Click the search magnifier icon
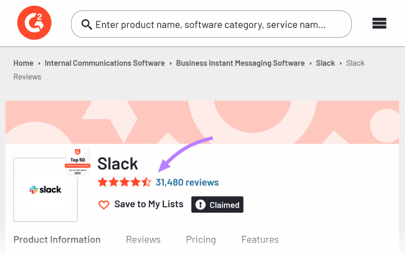 (x=87, y=24)
